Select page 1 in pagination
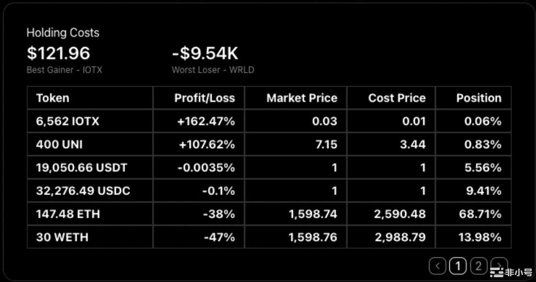 [x=458, y=266]
